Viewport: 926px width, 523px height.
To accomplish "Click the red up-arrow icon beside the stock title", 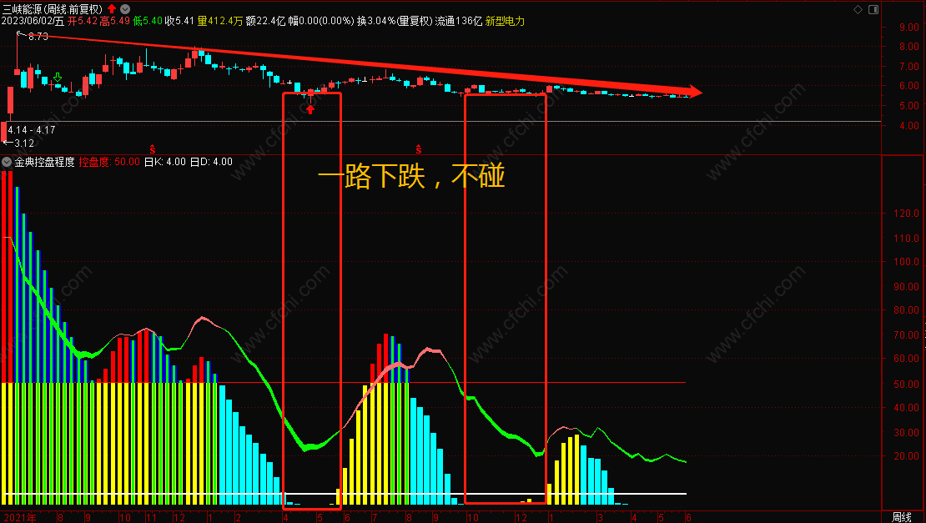I will pos(113,9).
